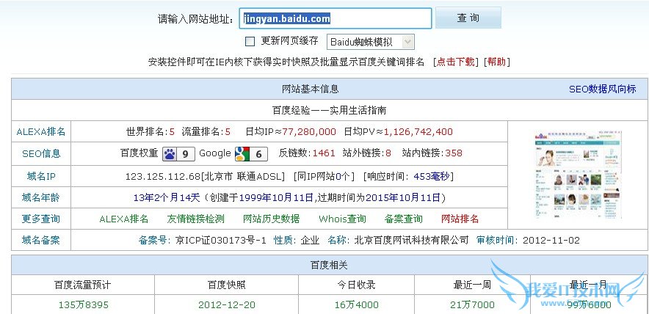Click review date 2012-11-02
The width and height of the screenshot is (649, 314).
[x=551, y=241]
